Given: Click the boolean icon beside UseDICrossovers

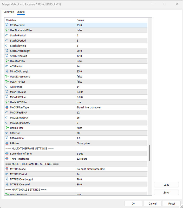Looking at the screenshot, I should (x=7, y=76).
